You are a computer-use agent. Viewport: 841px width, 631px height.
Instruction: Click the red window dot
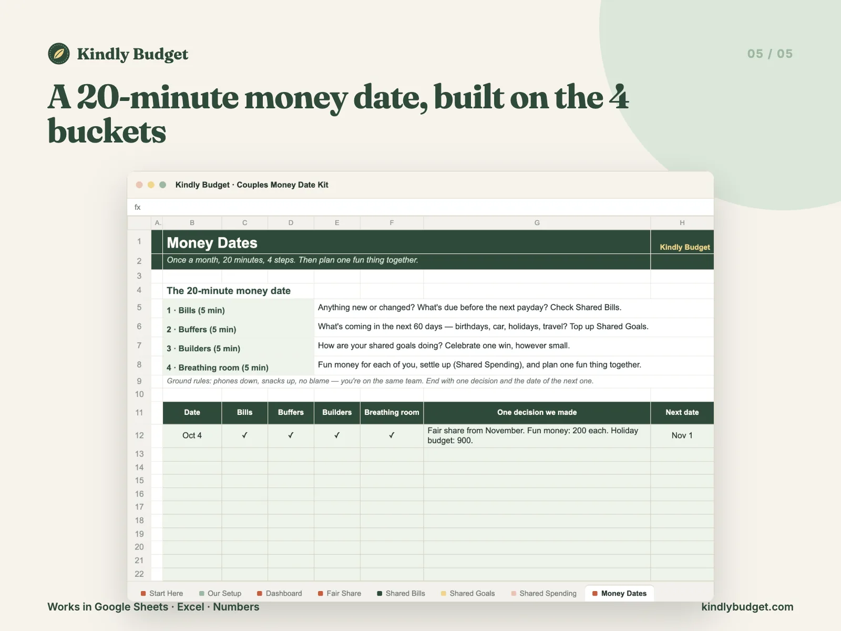tap(139, 185)
